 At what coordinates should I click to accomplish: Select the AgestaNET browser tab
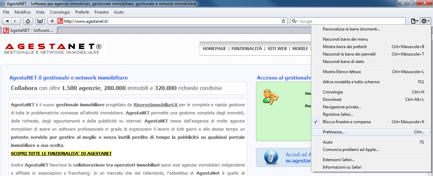[29, 30]
